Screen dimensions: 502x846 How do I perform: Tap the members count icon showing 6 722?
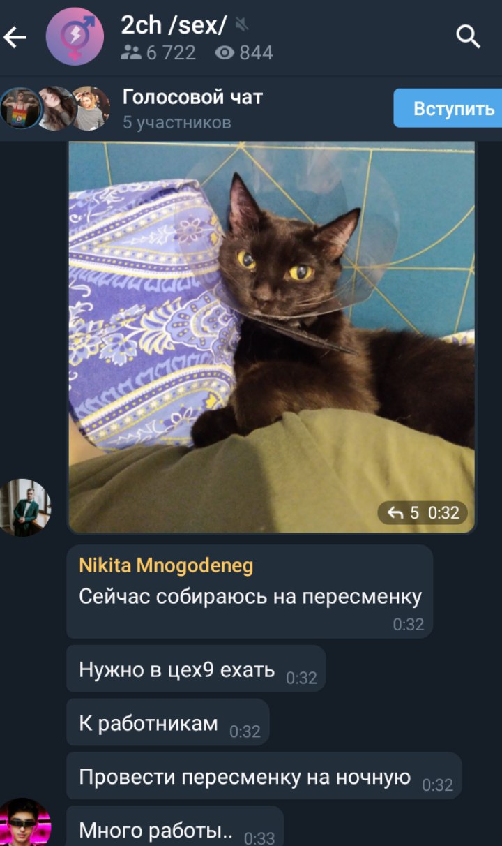pyautogui.click(x=130, y=52)
